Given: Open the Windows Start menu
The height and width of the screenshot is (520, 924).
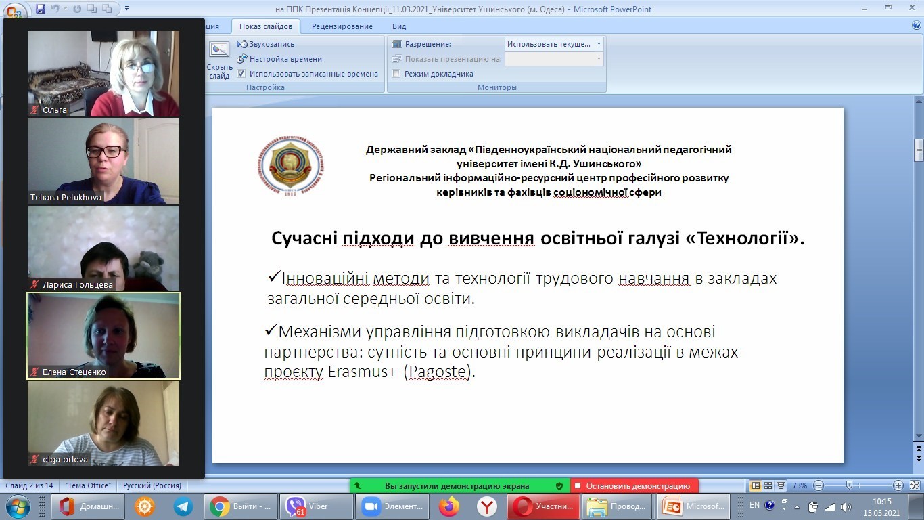Looking at the screenshot, I should pos(18,506).
